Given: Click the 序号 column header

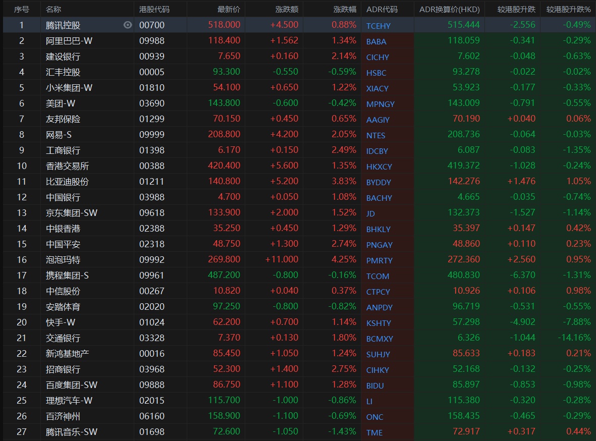Looking at the screenshot, I should tap(21, 9).
